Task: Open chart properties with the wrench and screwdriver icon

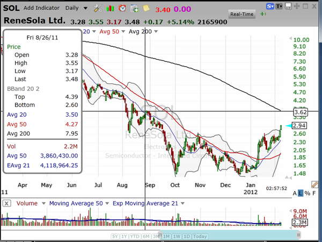Action: tap(98, 8)
